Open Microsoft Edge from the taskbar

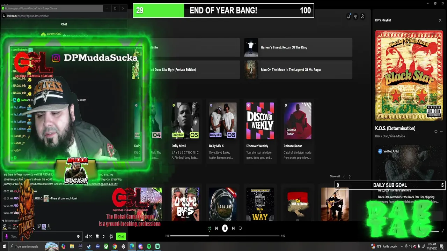coord(132,246)
